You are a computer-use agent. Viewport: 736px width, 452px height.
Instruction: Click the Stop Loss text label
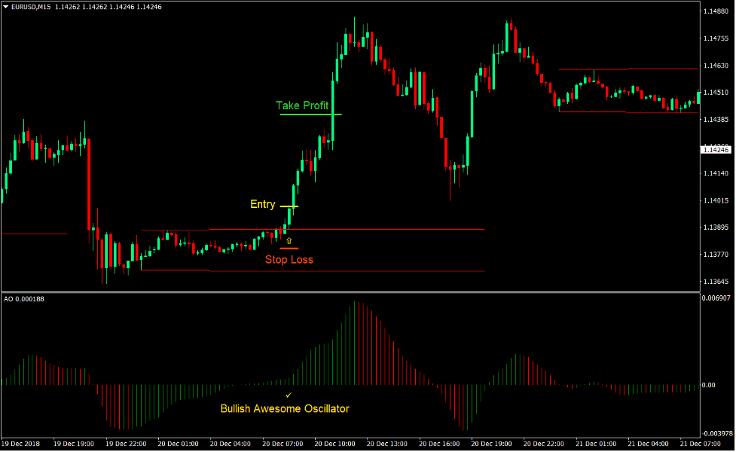289,260
